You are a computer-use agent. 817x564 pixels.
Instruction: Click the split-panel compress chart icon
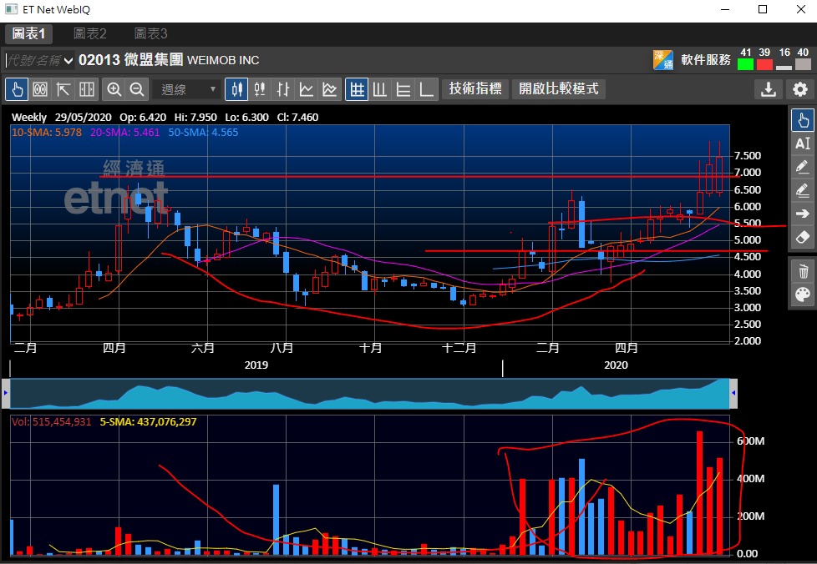click(87, 89)
